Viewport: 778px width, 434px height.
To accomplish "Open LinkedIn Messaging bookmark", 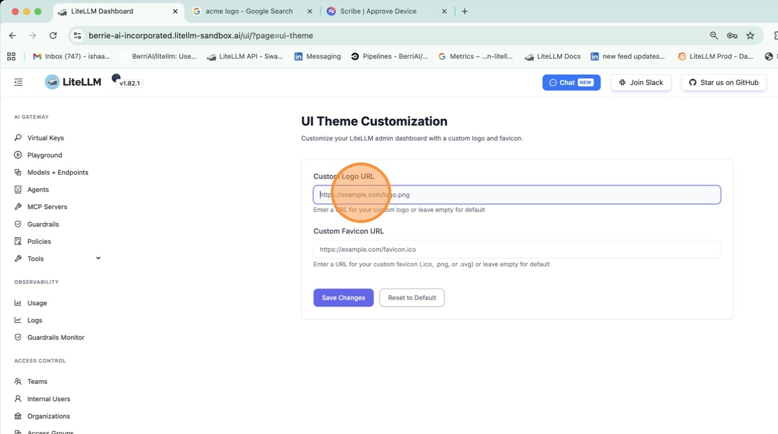I will point(317,56).
